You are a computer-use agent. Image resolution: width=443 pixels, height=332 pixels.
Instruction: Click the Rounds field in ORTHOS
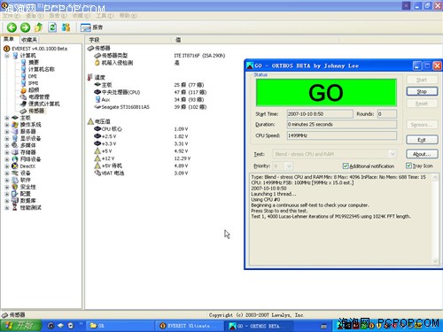387,114
